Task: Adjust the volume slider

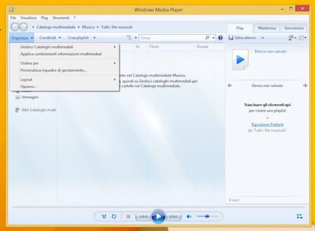Action: pyautogui.click(x=208, y=216)
